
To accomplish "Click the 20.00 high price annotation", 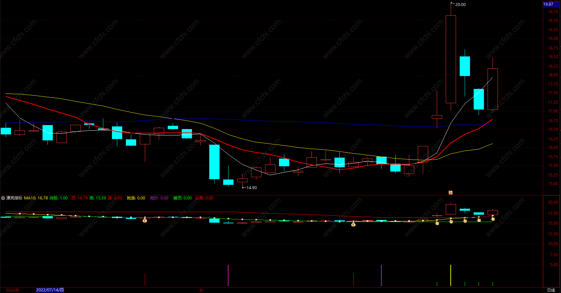I will [x=460, y=5].
